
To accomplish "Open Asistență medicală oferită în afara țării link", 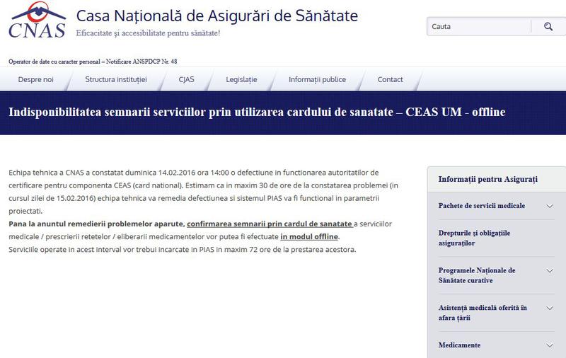I will point(483,313).
